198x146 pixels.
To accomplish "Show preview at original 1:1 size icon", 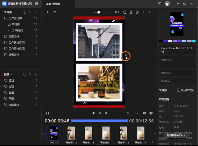I will (131, 12).
